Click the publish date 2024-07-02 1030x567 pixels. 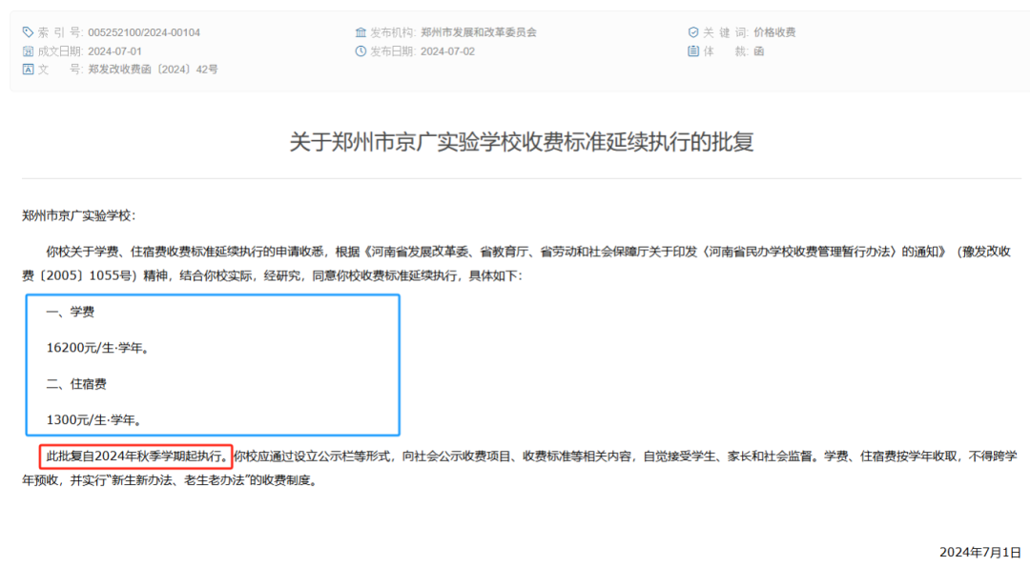click(447, 51)
